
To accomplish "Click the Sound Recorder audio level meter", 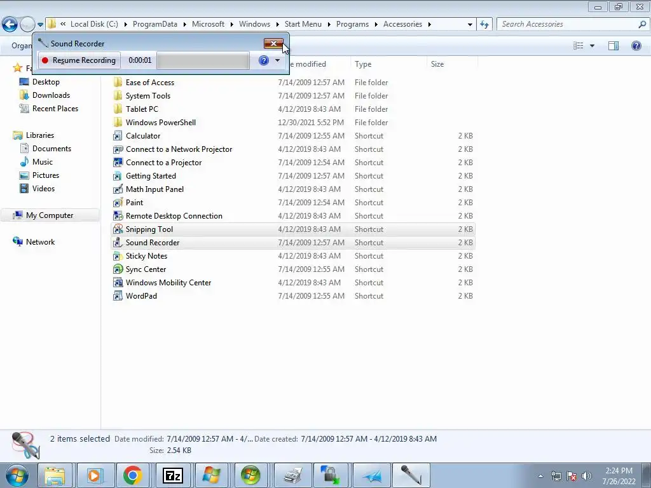I will (x=203, y=60).
